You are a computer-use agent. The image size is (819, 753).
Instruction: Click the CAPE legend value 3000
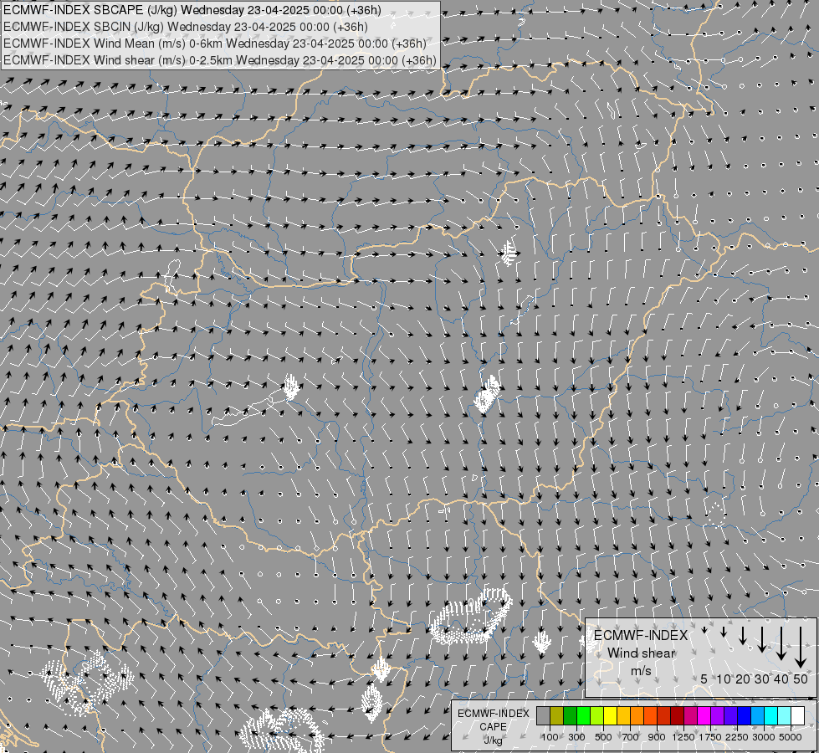tap(764, 737)
